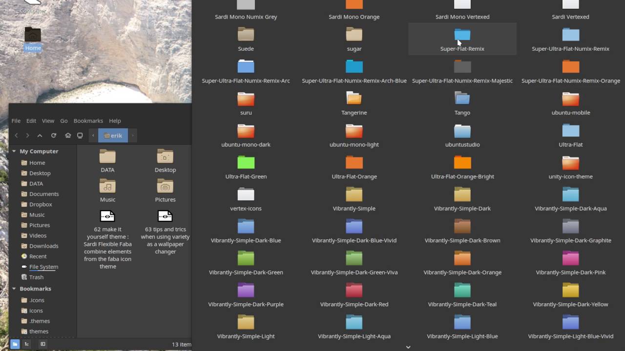Navigate forward using the forward arrow

tap(28, 136)
